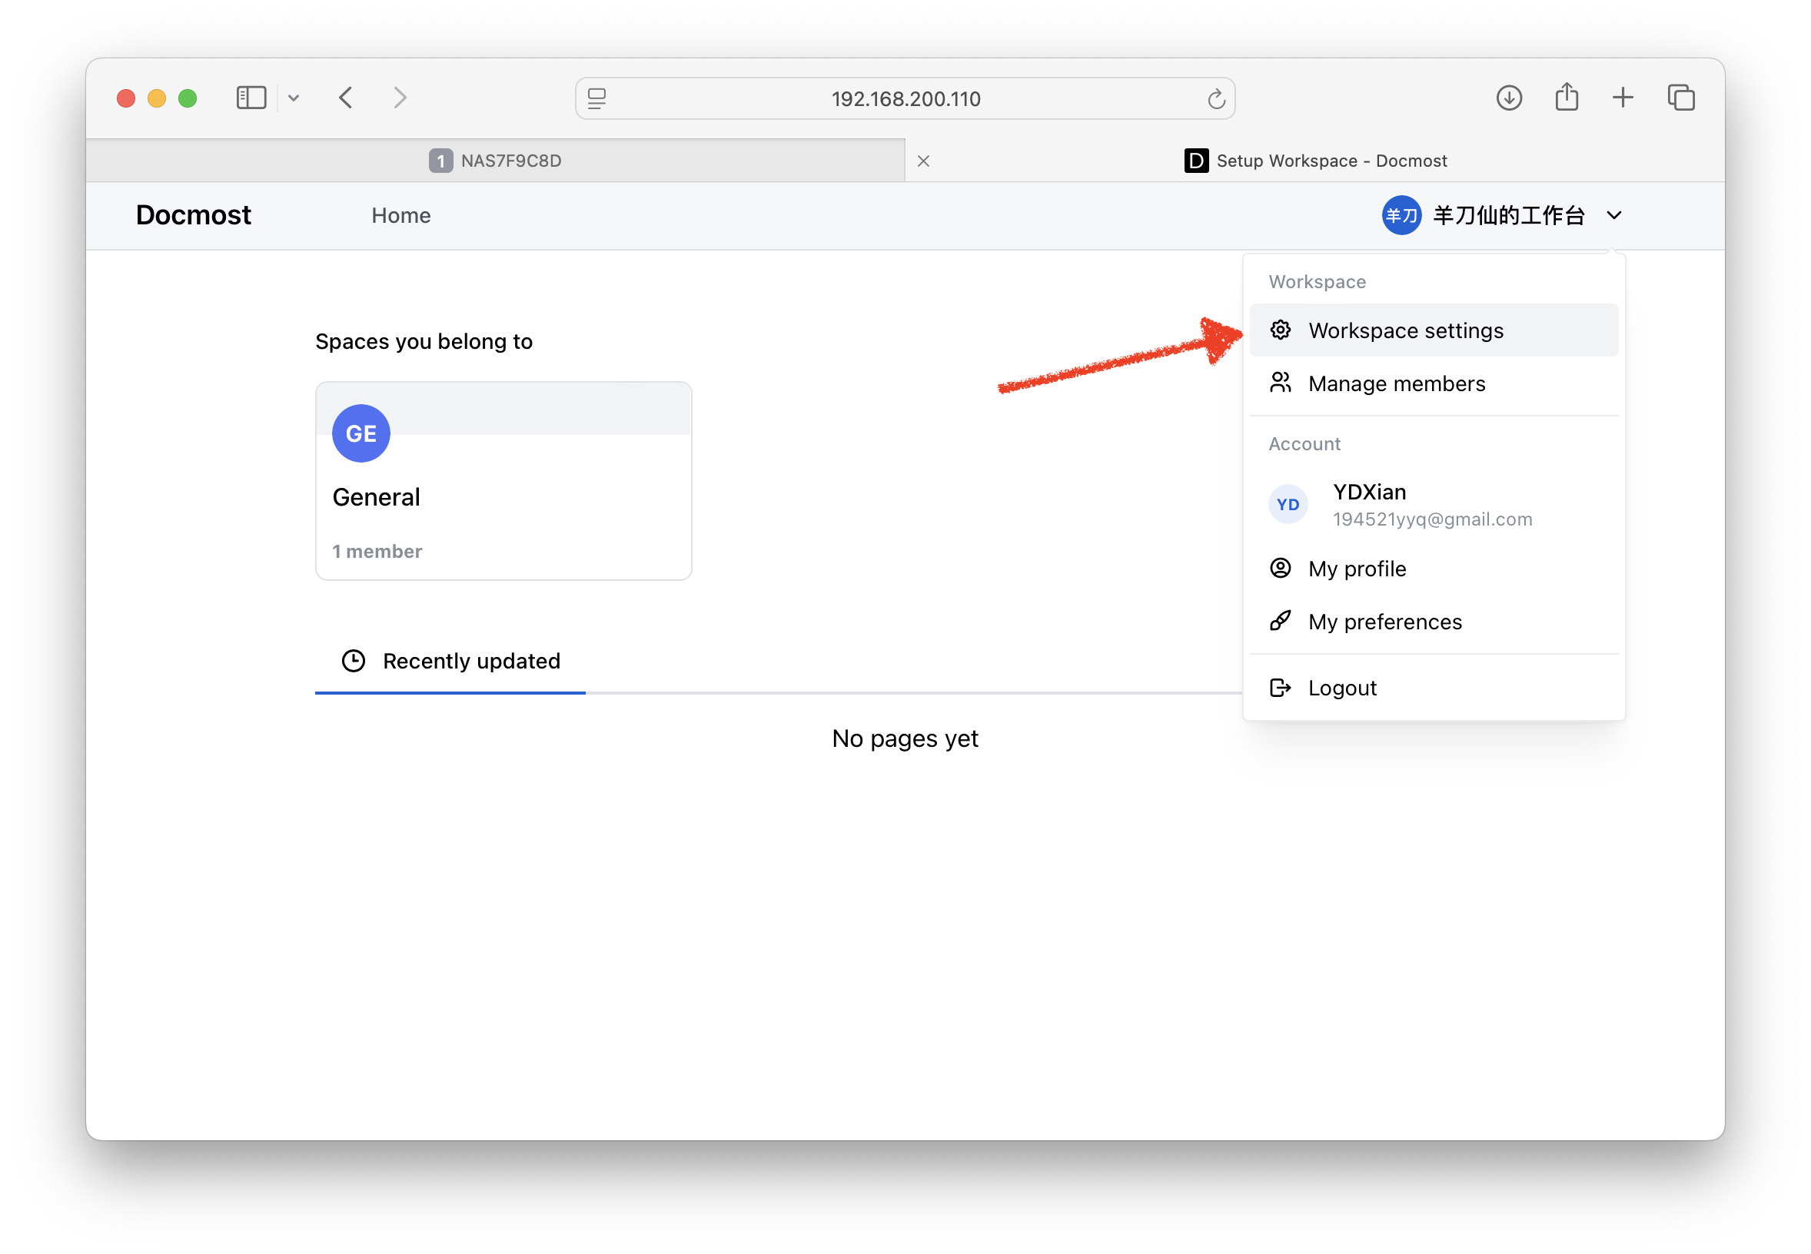The height and width of the screenshot is (1254, 1811).
Task: Click the YD account avatar
Action: tap(1288, 504)
